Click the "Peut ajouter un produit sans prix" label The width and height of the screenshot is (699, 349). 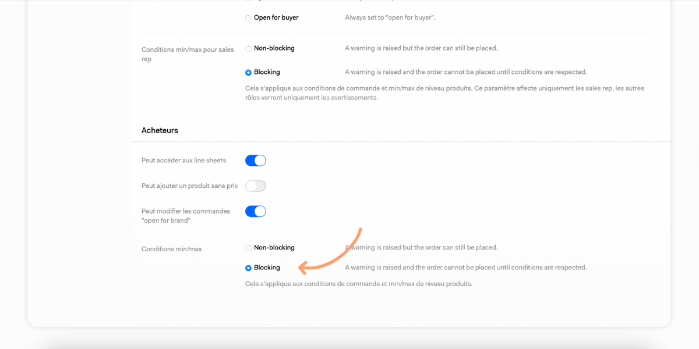point(189,186)
